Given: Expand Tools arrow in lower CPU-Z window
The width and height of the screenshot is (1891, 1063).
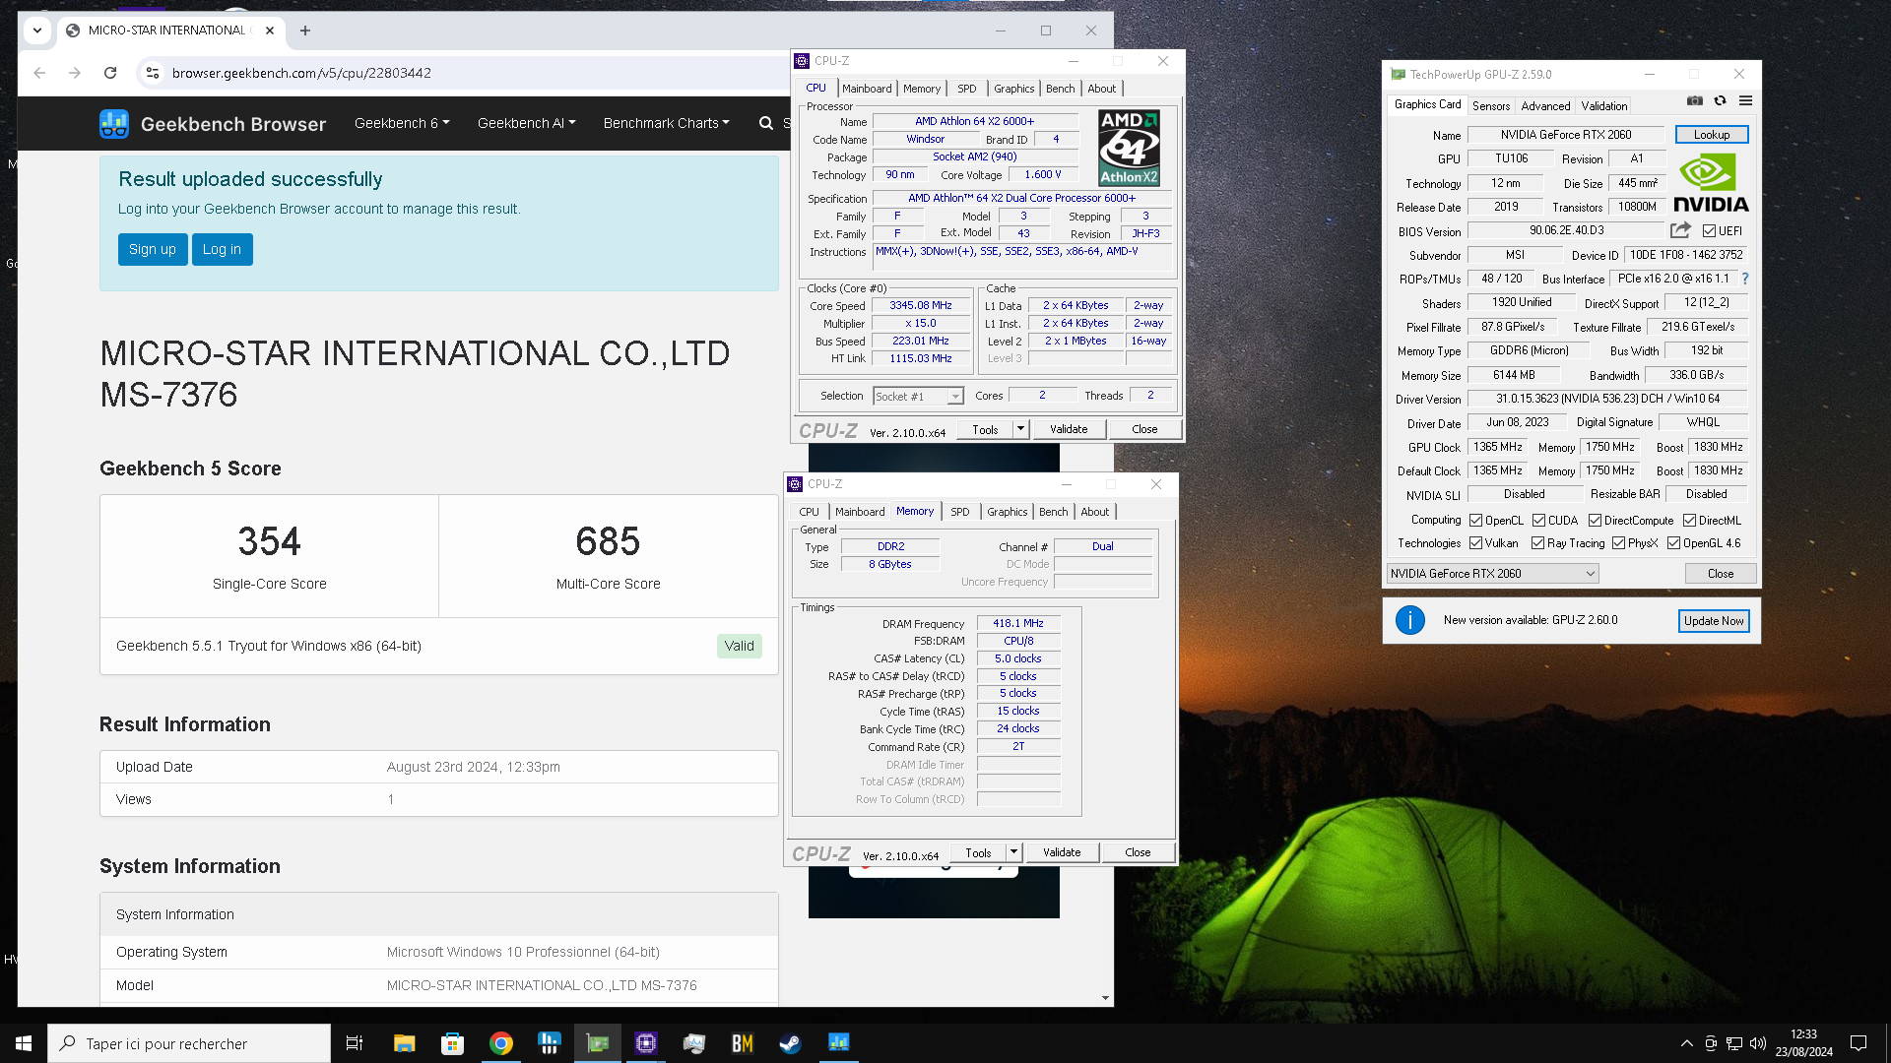Looking at the screenshot, I should pyautogui.click(x=1013, y=852).
